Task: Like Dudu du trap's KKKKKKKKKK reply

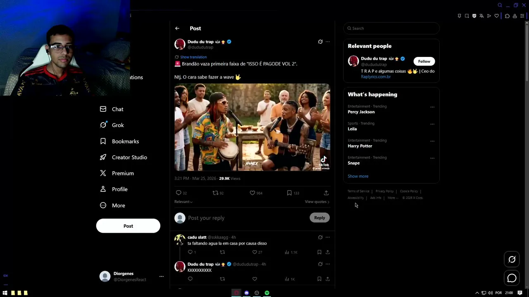Action: [x=255, y=279]
